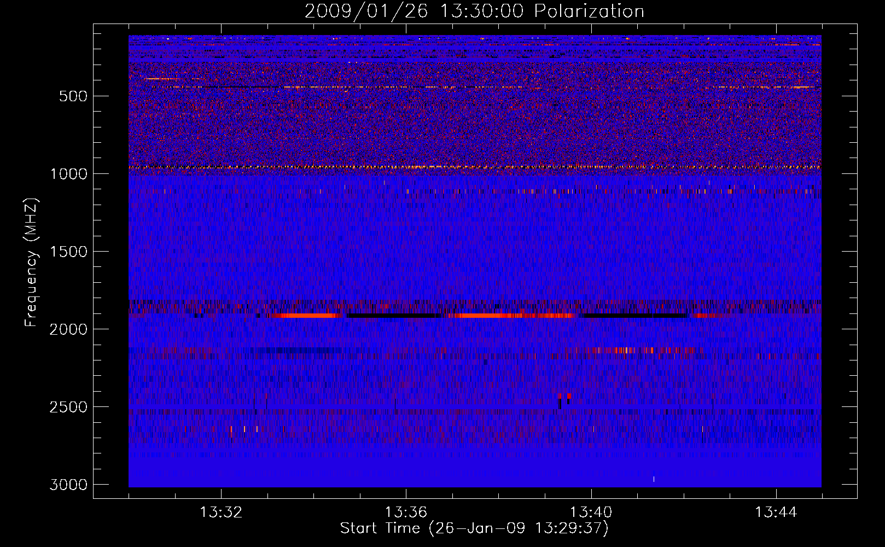Click the 1000 frequency tick label
The image size is (885, 547).
[68, 174]
